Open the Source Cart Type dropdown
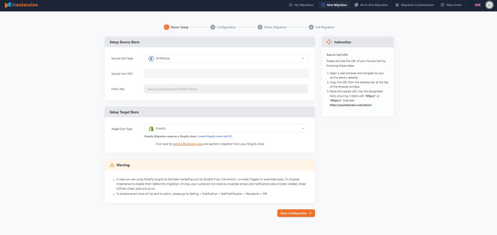This screenshot has width=497, height=235. [x=226, y=58]
